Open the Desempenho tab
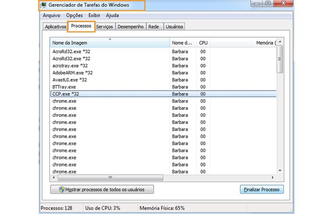Viewport: 327px width, 214px height. (x=131, y=27)
